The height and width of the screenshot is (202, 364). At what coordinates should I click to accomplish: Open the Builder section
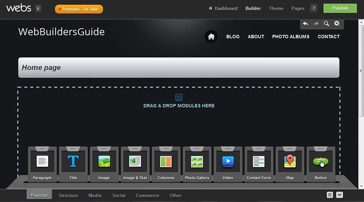point(253,8)
